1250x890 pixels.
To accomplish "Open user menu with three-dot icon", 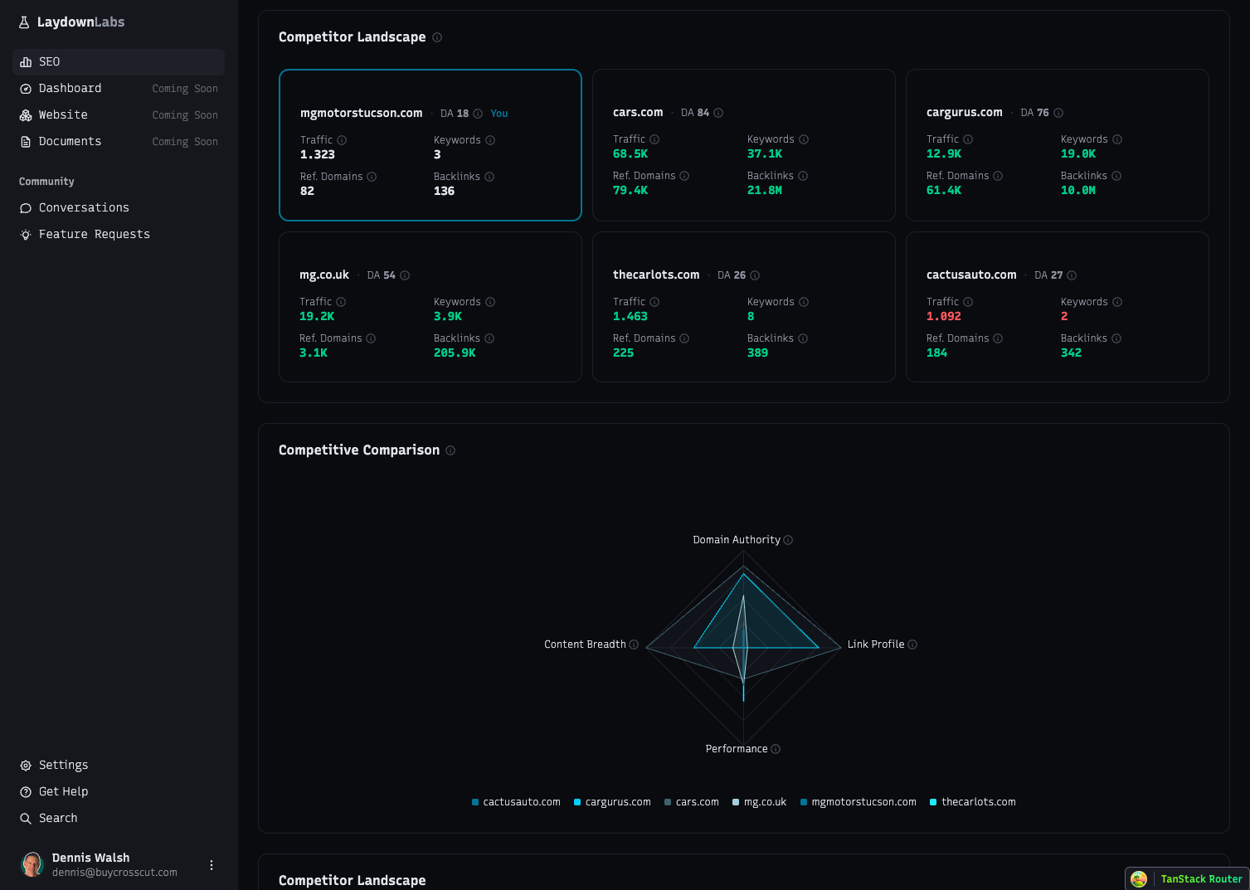I will pos(212,865).
